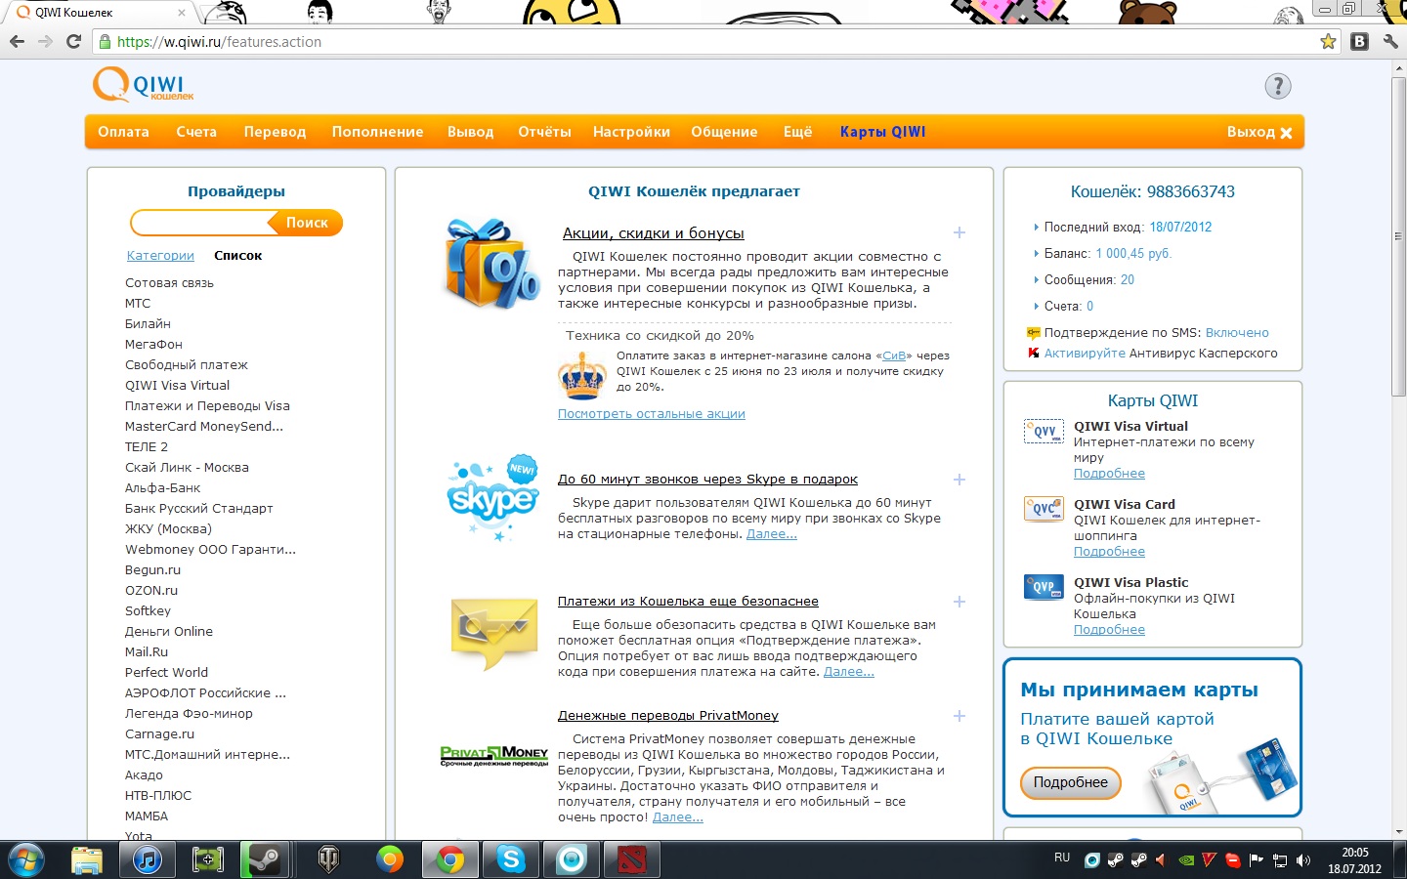The width and height of the screenshot is (1407, 879).
Task: Click the crown promotion icon
Action: point(582,376)
